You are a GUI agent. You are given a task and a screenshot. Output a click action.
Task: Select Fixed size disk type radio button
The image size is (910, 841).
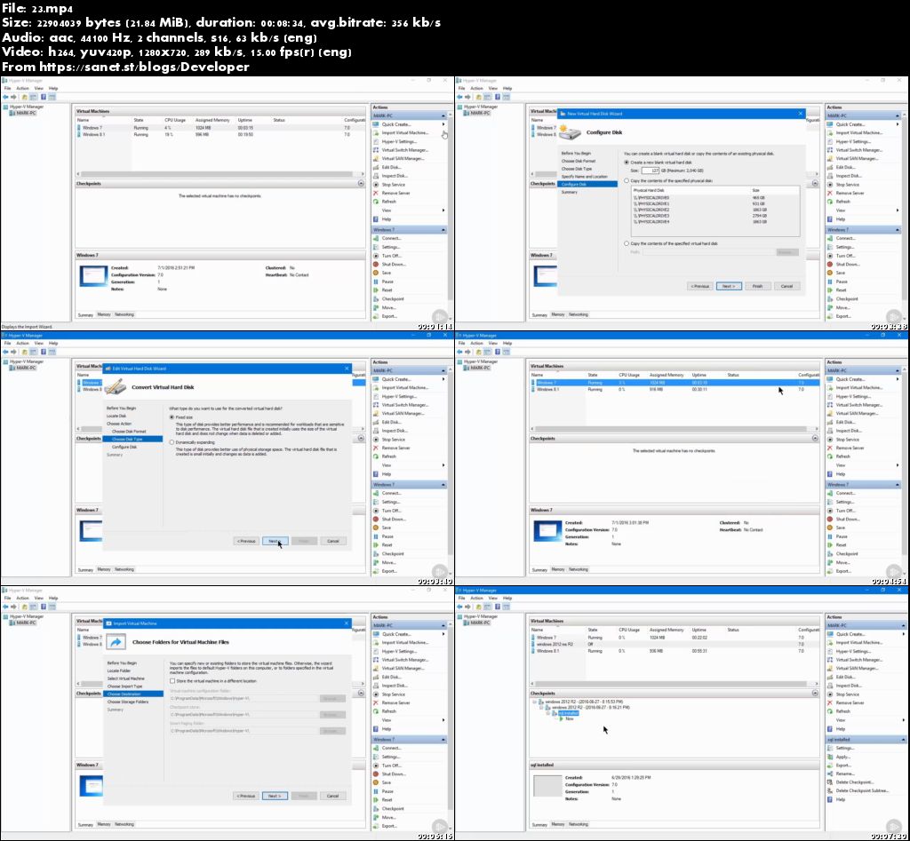tap(172, 417)
